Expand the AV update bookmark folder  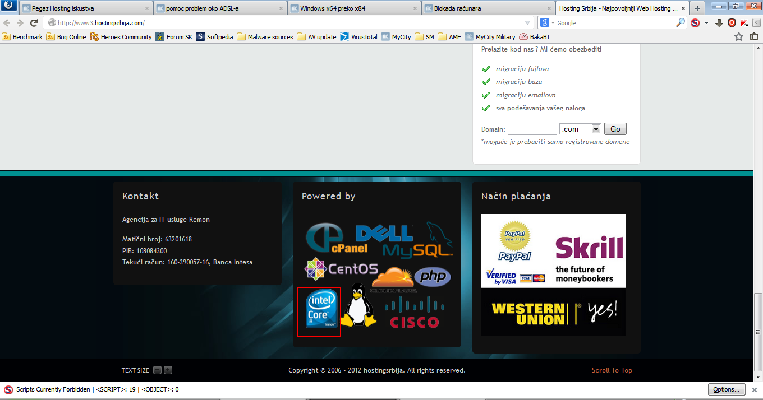[316, 36]
